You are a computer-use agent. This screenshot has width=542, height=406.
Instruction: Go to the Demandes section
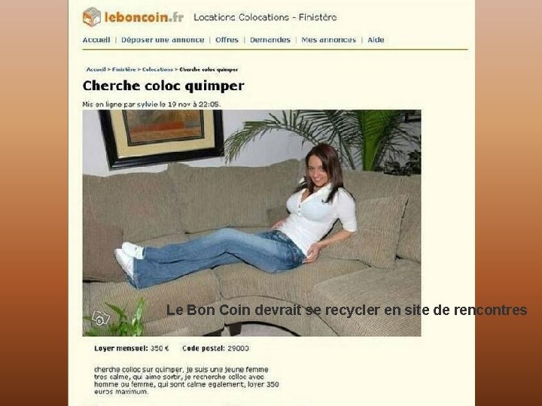point(270,40)
